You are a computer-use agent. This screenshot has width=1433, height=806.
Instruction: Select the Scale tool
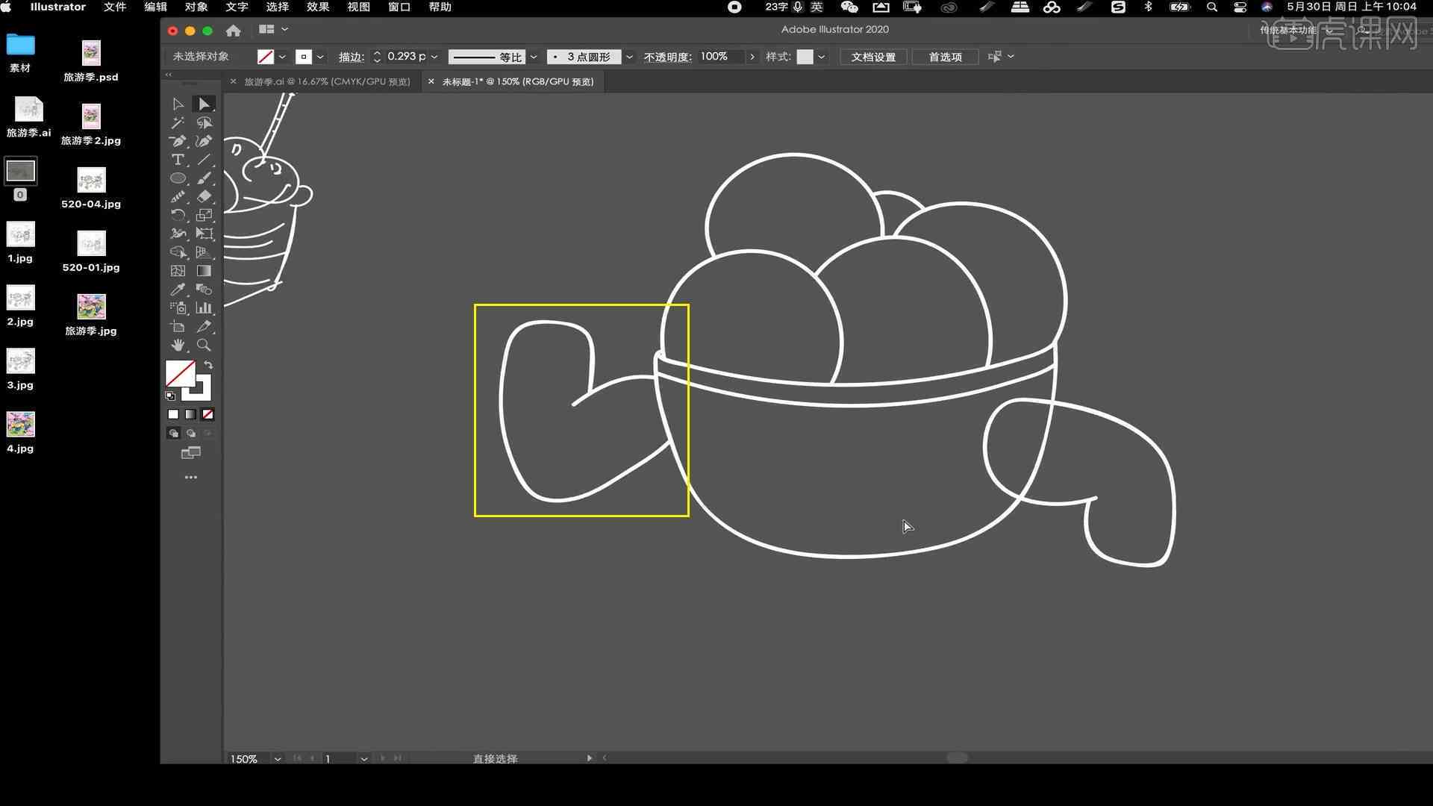pos(204,216)
